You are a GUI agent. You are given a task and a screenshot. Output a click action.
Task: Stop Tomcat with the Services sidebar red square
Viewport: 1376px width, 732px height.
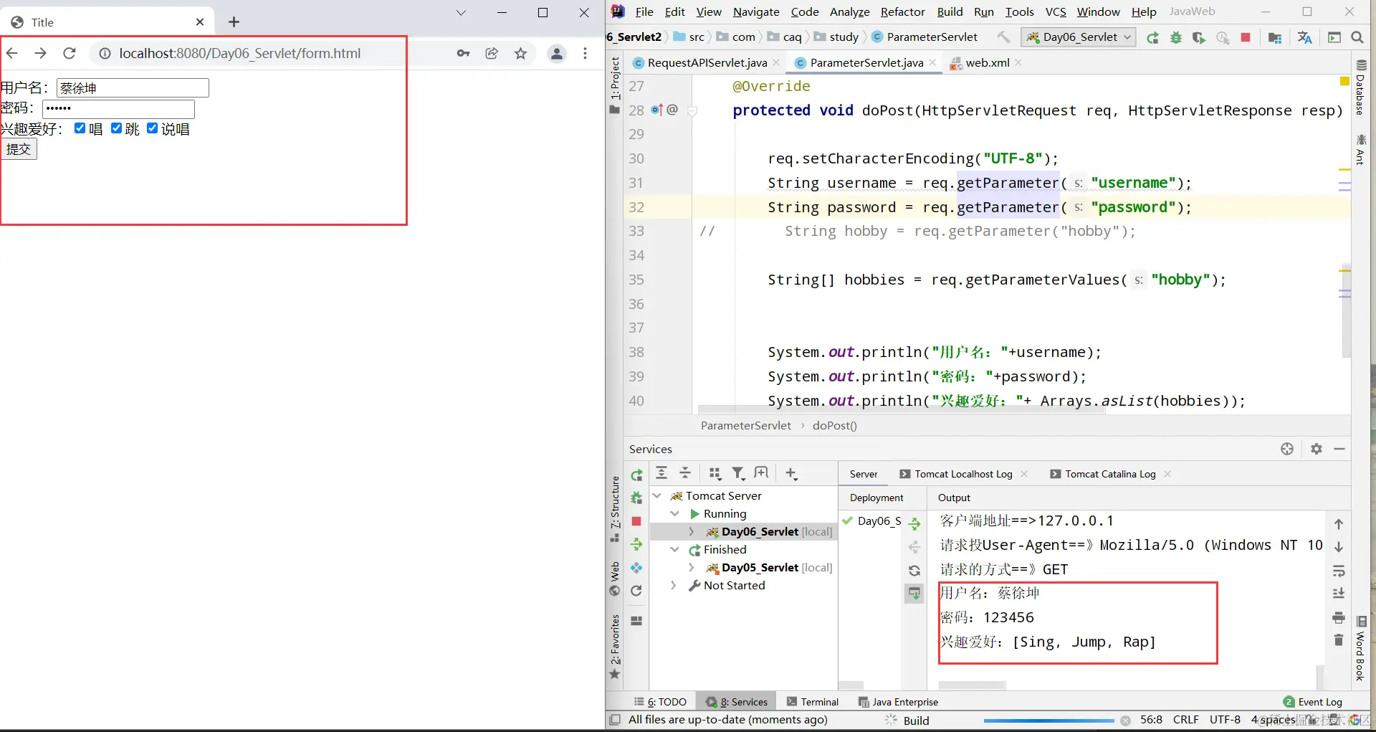pos(636,521)
